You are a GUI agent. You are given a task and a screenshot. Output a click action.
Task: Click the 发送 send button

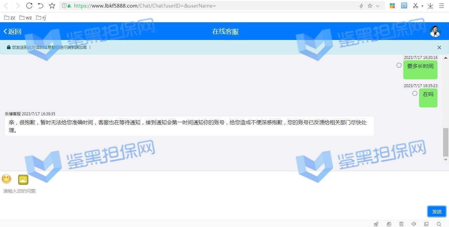coord(437,212)
